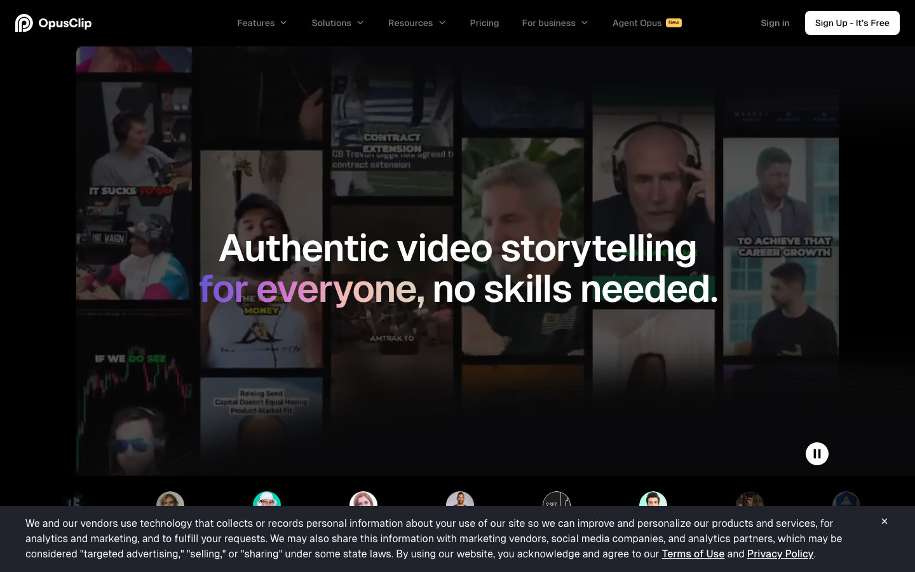Expand the Resources dropdown

click(x=417, y=23)
